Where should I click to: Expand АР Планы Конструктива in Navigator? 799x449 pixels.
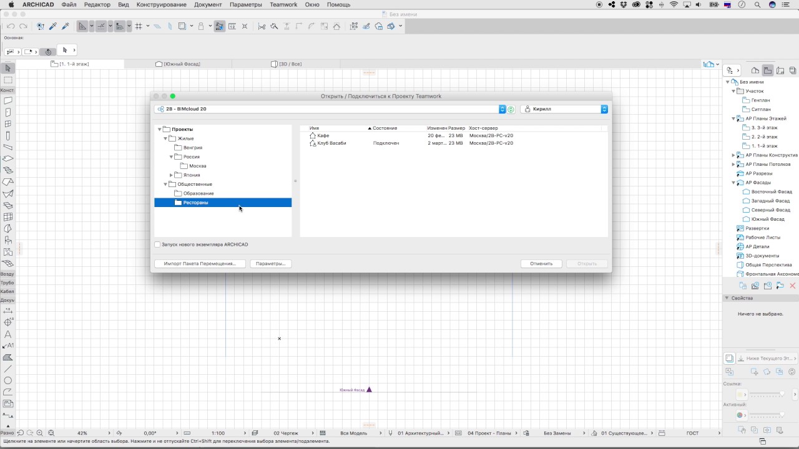[733, 155]
